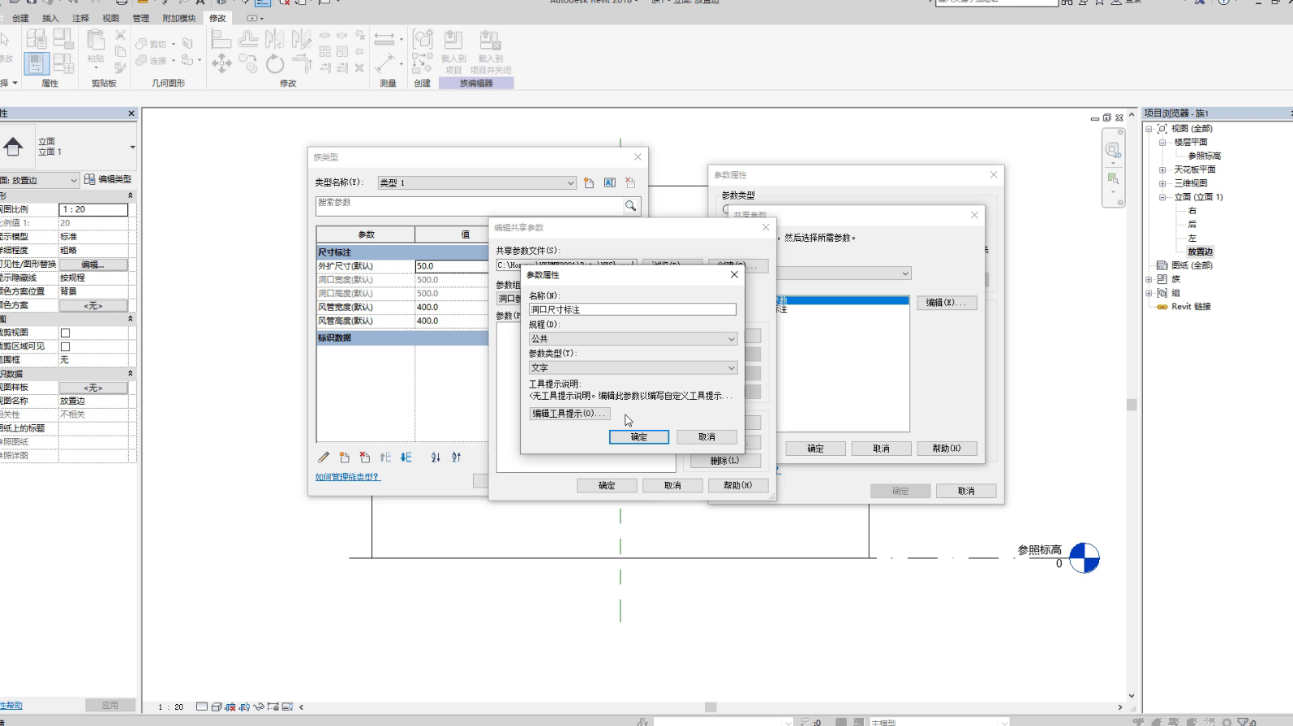Click the rename type icon beside 类型名称
The image size is (1293, 726).
[x=610, y=183]
